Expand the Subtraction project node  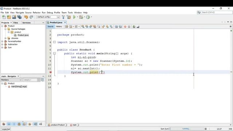(x=2, y=44)
